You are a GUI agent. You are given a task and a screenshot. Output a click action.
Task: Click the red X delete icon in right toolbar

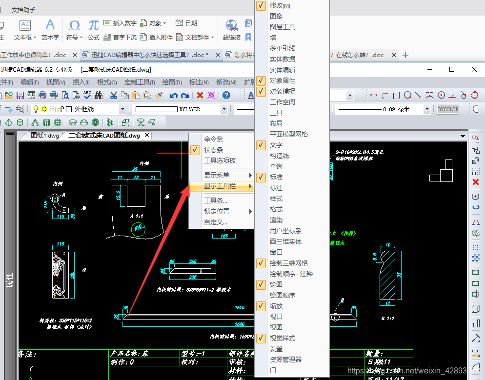[476, 182]
